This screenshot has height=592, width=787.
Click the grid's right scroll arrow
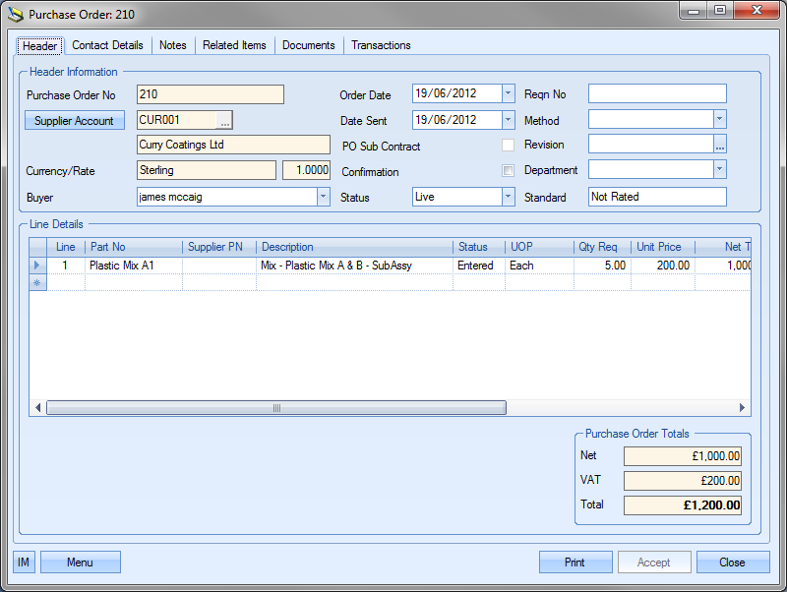tap(744, 408)
